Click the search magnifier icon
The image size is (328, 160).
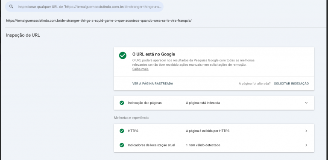click(x=11, y=6)
